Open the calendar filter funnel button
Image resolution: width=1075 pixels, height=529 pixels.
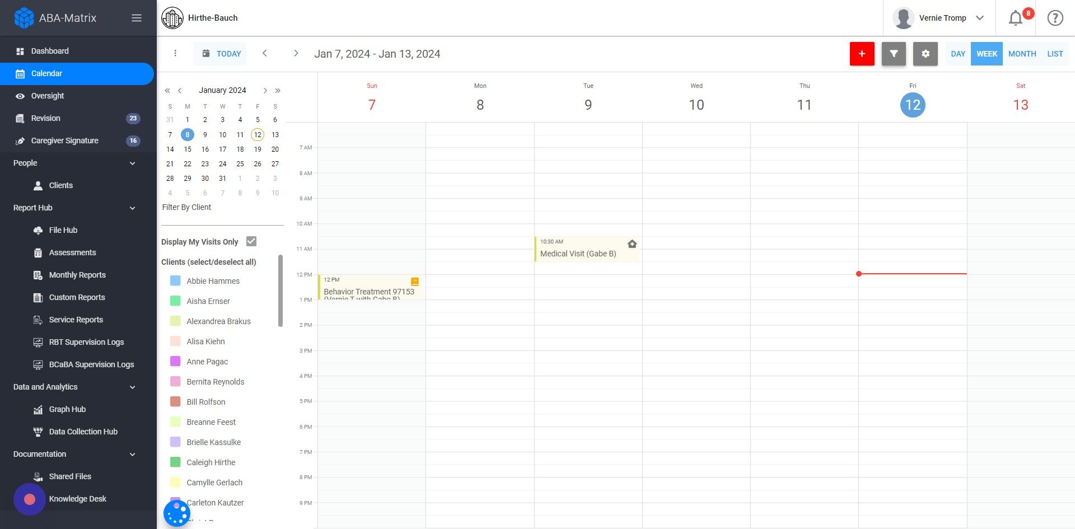tap(894, 54)
